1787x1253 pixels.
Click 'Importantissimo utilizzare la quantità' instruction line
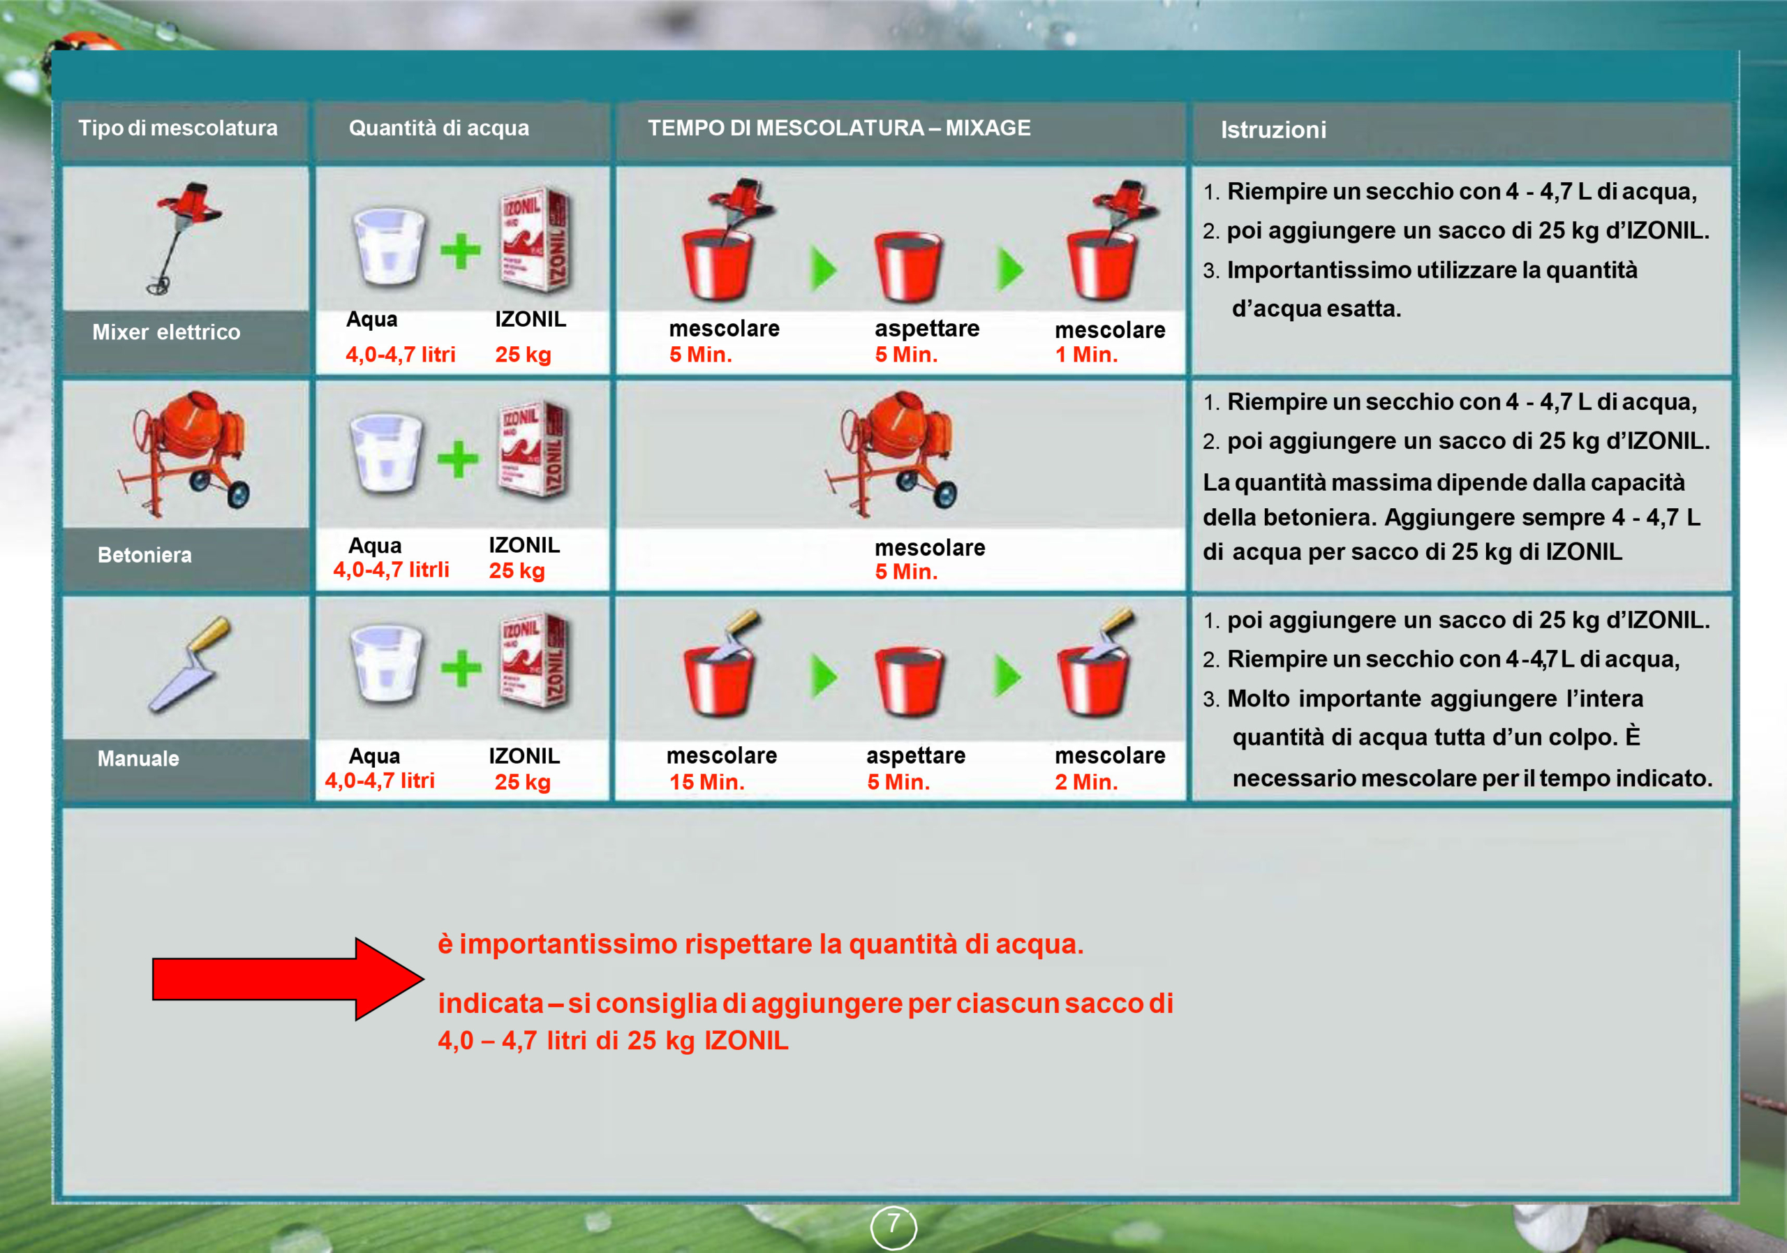1432,270
